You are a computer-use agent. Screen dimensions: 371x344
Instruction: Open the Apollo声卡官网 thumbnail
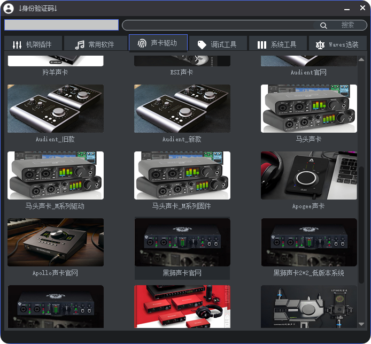56,242
